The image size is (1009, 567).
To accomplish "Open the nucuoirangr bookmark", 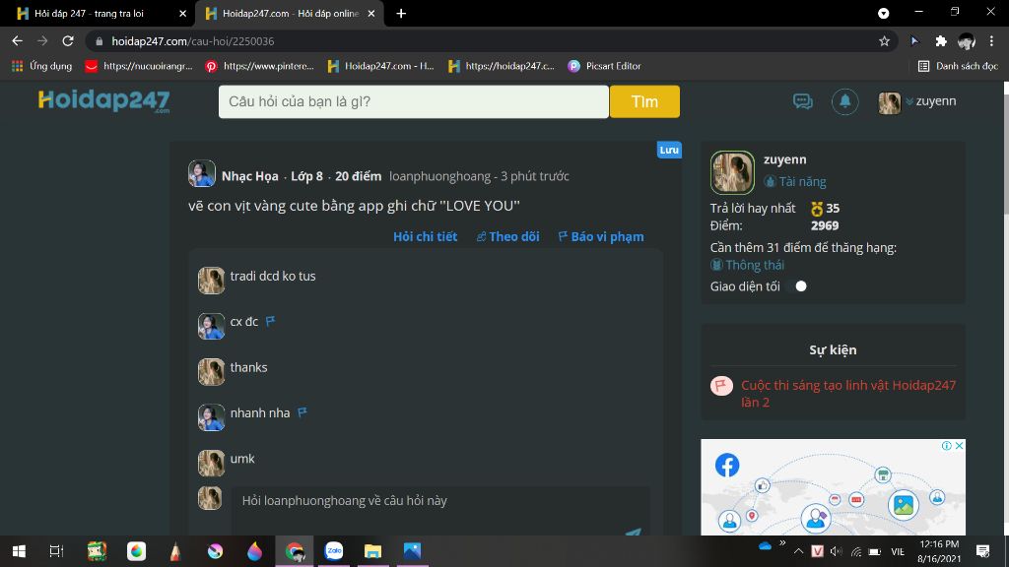I will [139, 66].
